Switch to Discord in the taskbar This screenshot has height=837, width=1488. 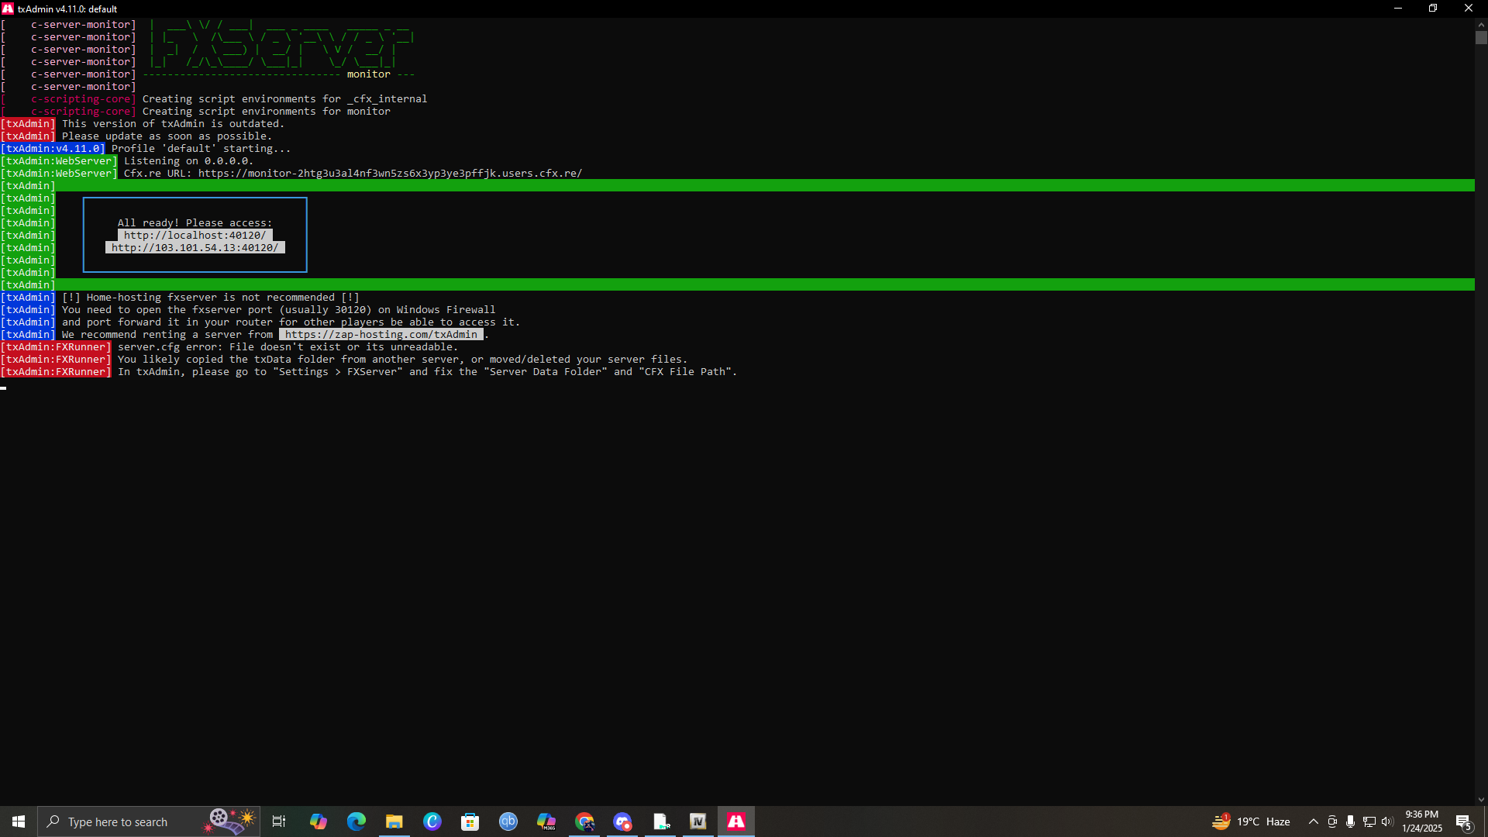(622, 821)
